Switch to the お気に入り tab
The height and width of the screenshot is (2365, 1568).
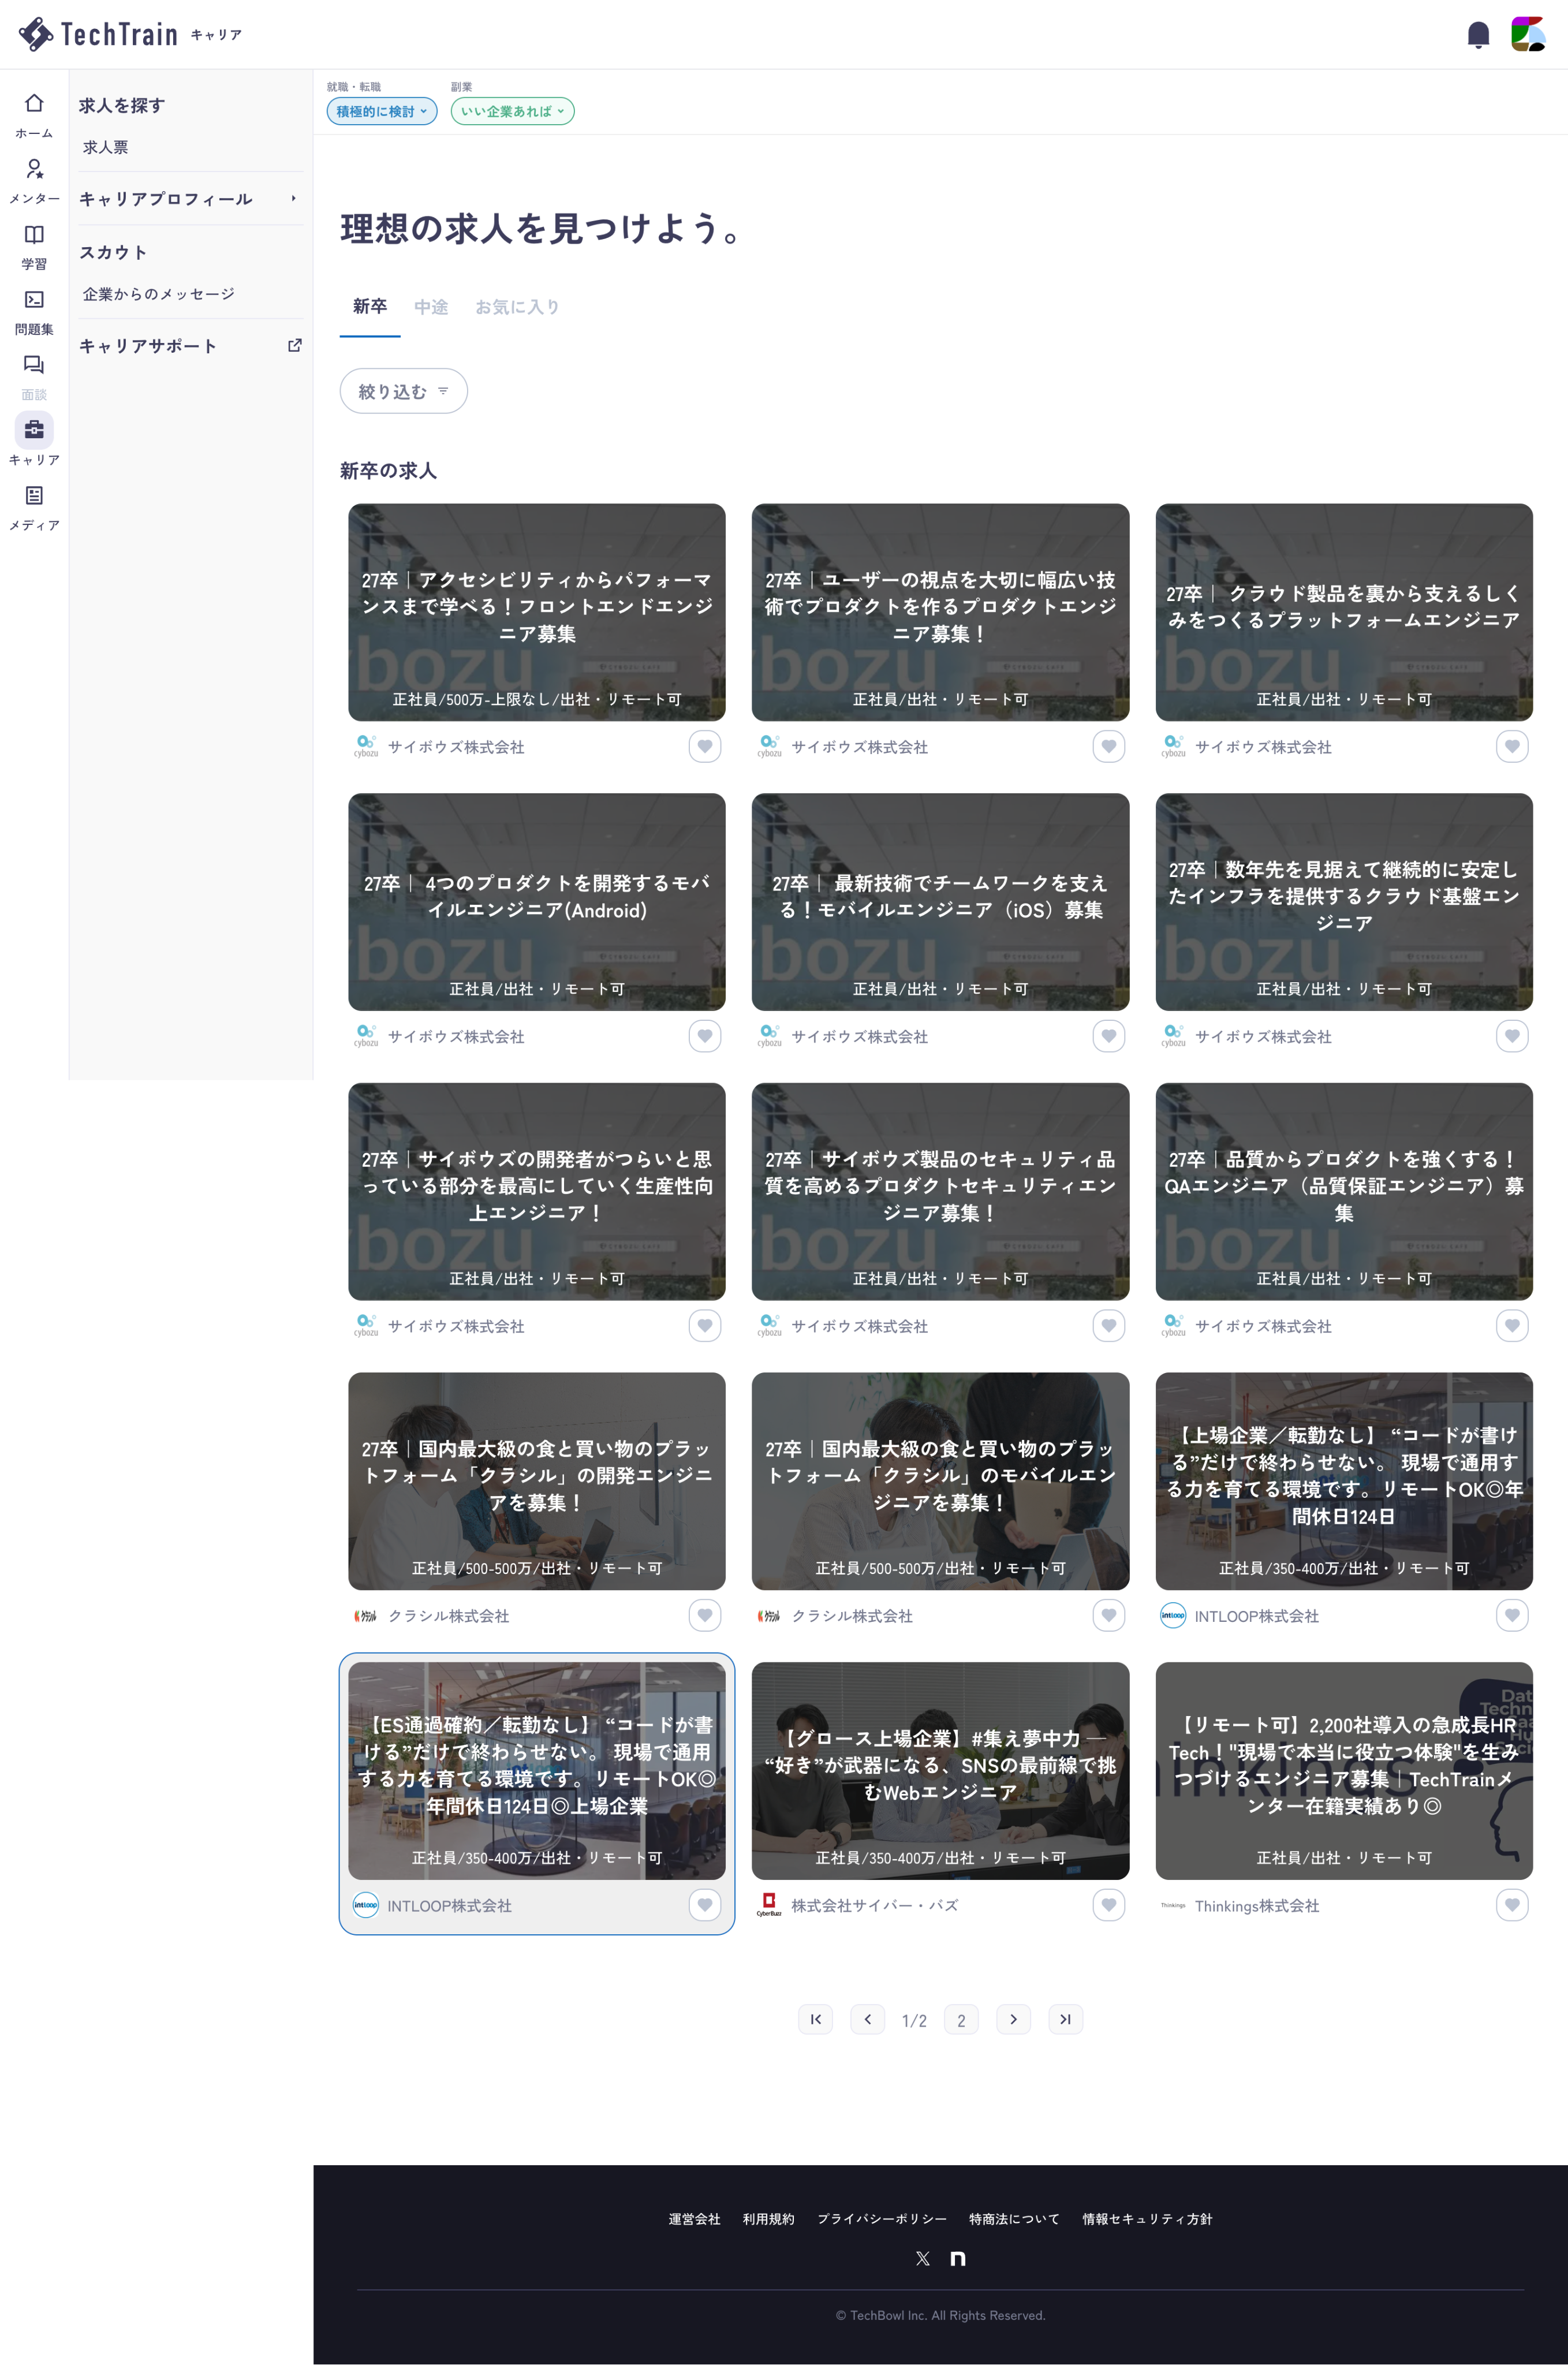(x=516, y=307)
